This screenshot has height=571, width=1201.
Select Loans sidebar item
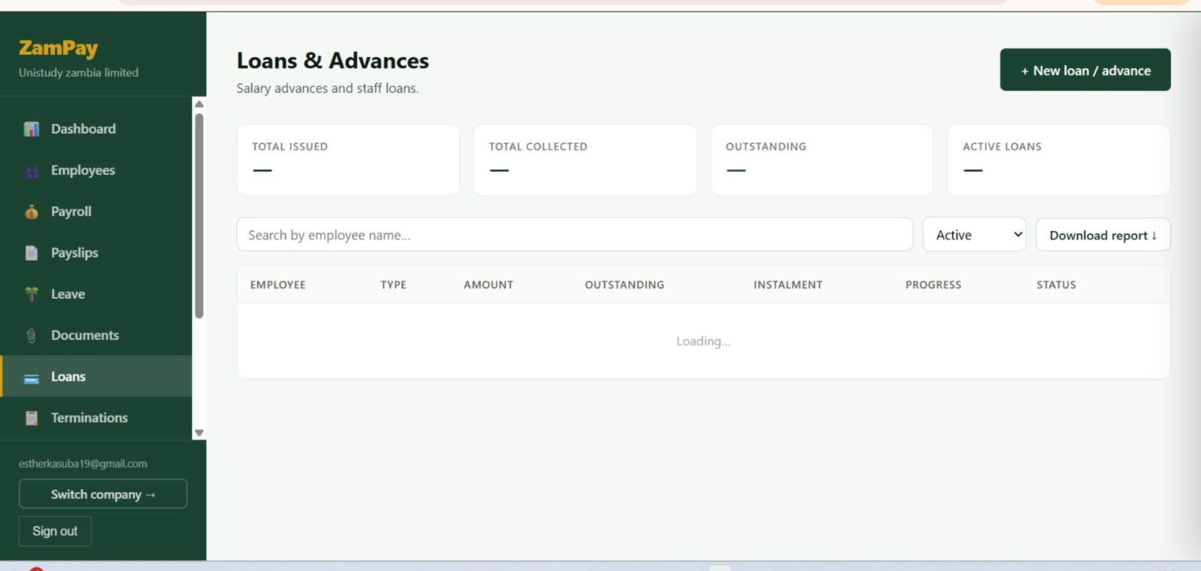click(96, 377)
